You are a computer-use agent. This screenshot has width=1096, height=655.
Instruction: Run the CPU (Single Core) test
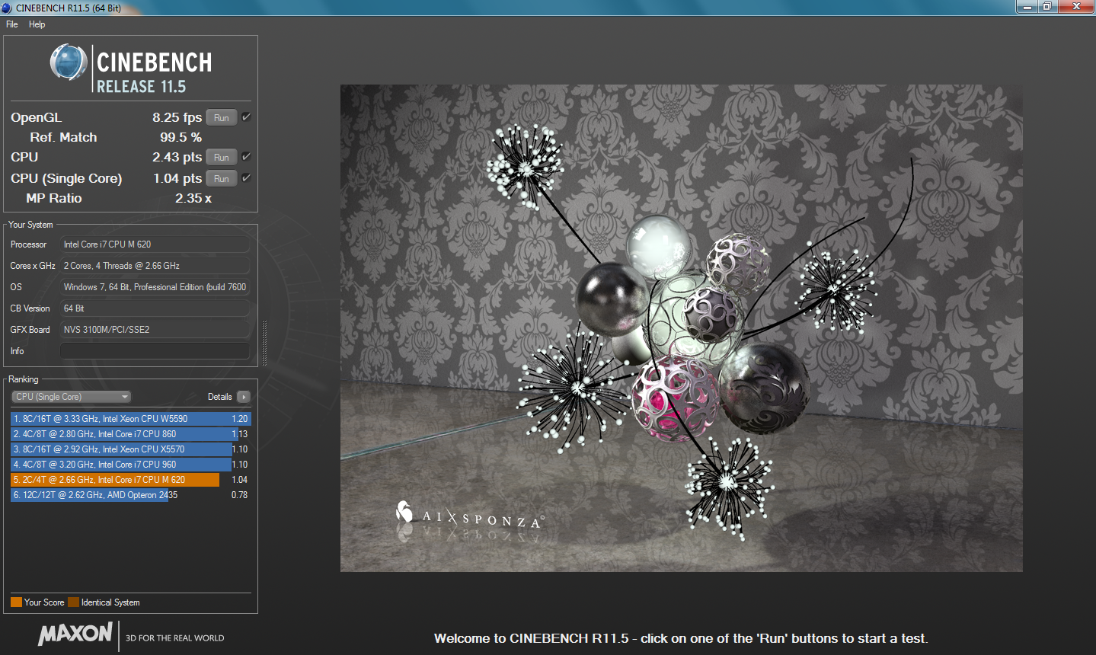[x=222, y=178]
